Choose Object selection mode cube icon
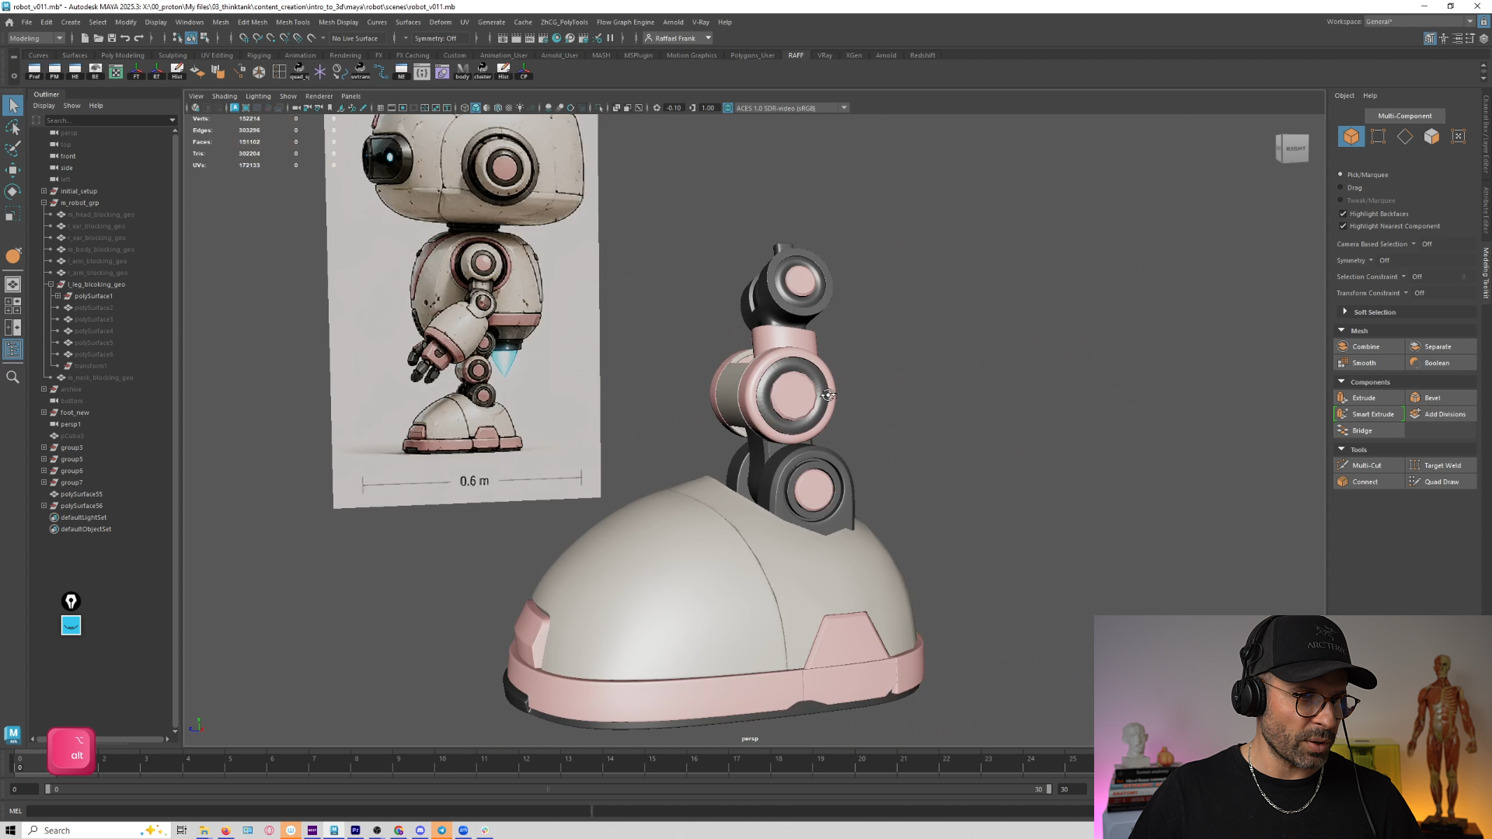1492x839 pixels. click(x=1351, y=137)
